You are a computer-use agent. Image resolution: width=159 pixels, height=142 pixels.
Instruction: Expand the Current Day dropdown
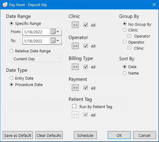coord(37,58)
